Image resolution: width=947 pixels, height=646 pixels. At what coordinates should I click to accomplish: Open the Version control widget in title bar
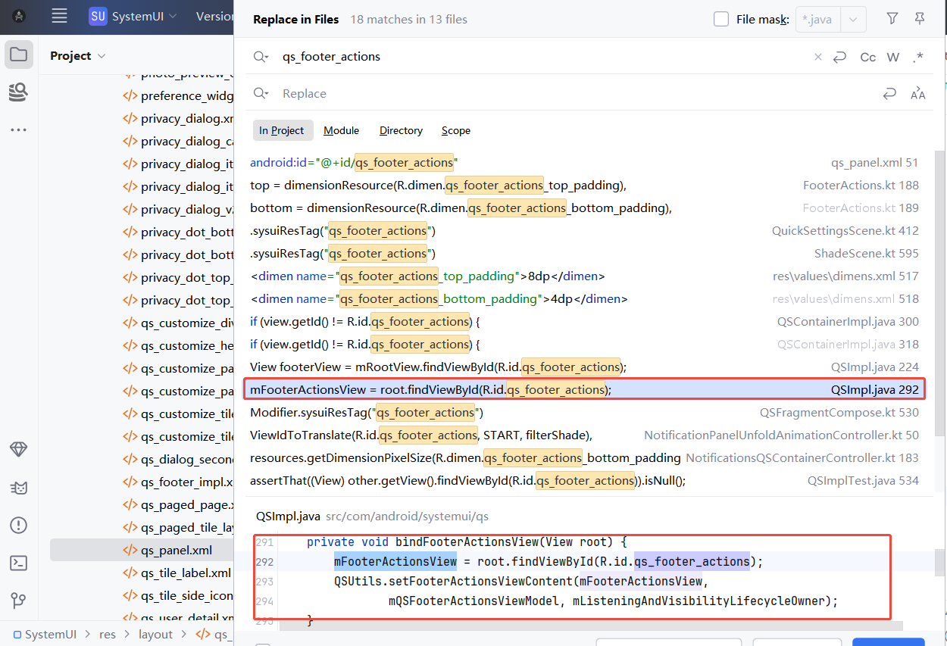tap(214, 16)
